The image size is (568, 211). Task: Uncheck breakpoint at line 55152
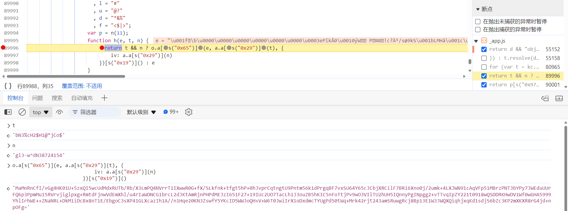pos(484,49)
